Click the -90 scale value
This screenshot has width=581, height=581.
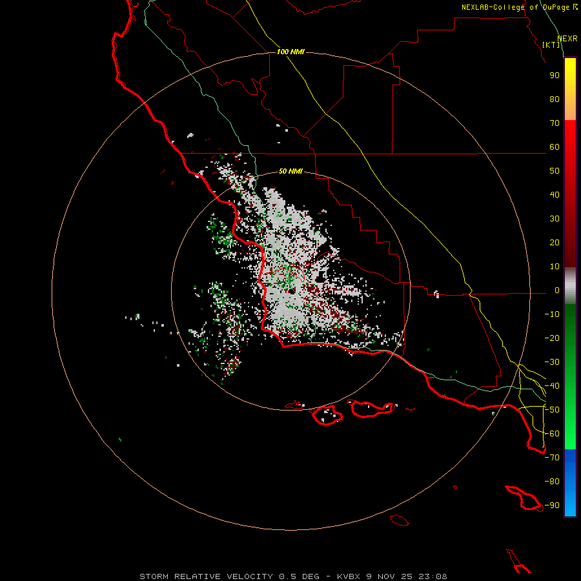coord(552,505)
